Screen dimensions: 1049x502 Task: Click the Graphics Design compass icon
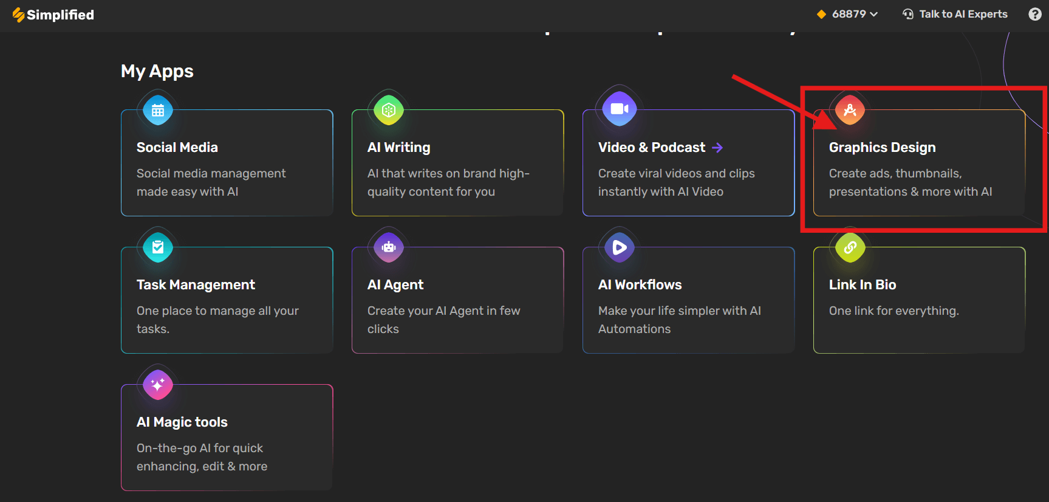(850, 110)
